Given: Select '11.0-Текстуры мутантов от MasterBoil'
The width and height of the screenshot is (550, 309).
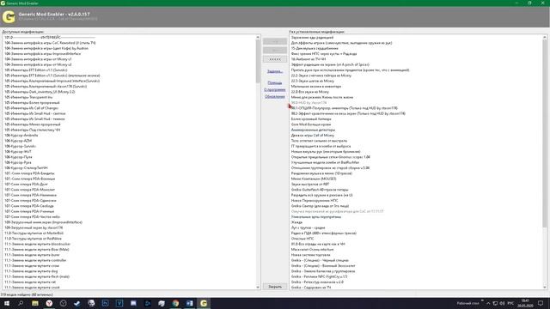Looking at the screenshot, I should pyautogui.click(x=34, y=233).
